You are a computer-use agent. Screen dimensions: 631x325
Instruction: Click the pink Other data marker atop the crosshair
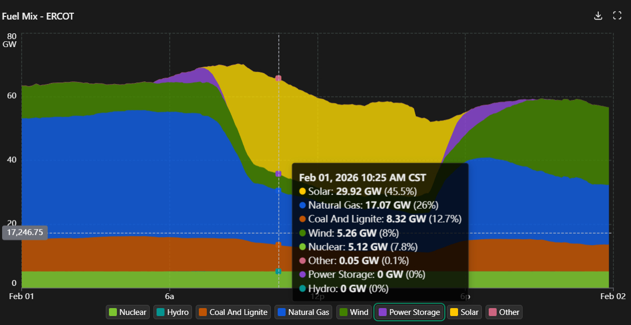click(278, 78)
